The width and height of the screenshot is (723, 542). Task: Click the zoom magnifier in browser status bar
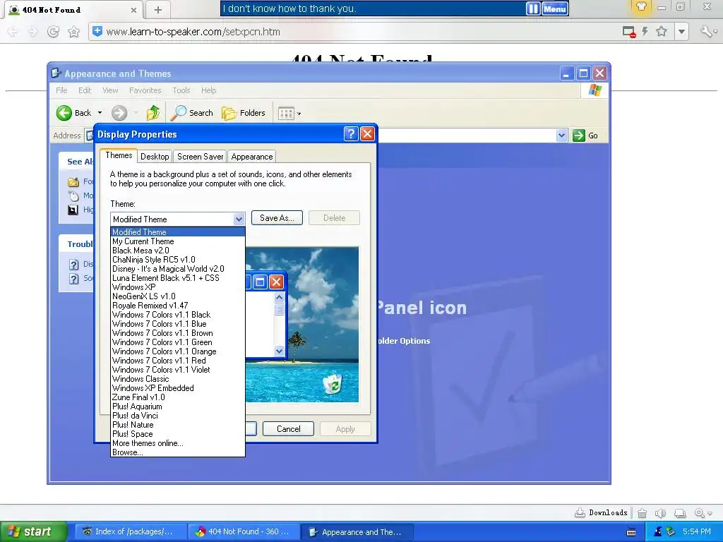(700, 513)
